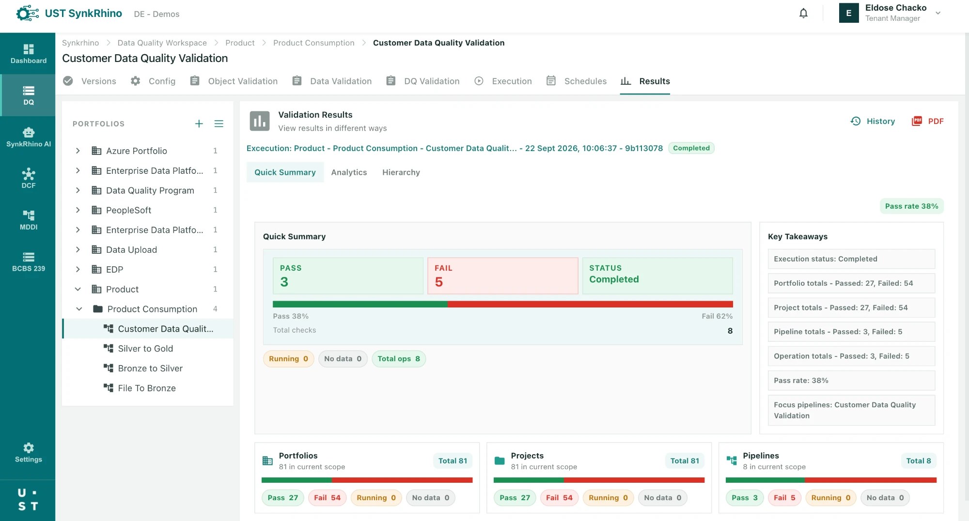Expand first Enterprise Data Platfo... node
The image size is (969, 521).
[78, 170]
